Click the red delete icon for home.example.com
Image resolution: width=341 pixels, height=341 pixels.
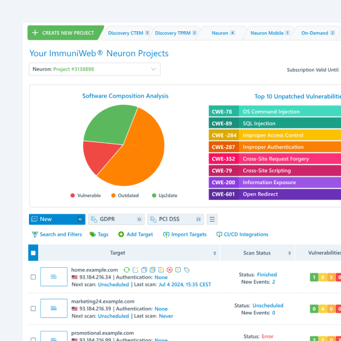(x=169, y=269)
